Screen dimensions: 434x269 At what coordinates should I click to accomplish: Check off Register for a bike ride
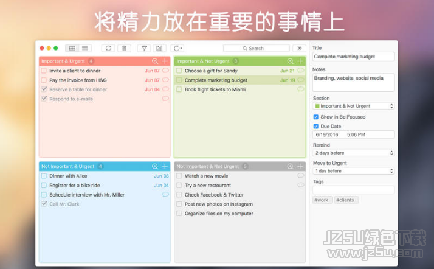(44, 186)
